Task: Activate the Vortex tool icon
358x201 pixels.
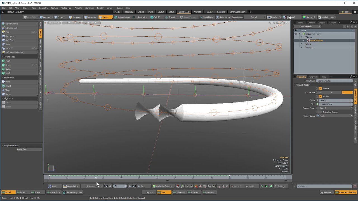Action: click(x=3, y=69)
